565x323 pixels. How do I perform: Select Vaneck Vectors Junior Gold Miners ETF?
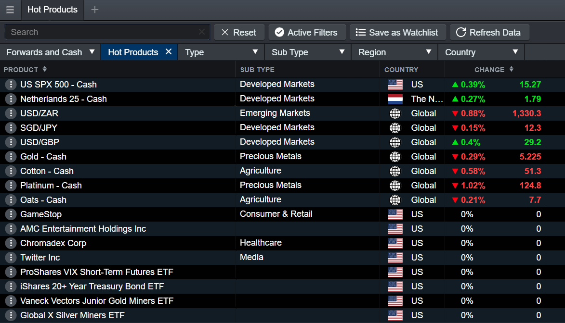point(96,301)
